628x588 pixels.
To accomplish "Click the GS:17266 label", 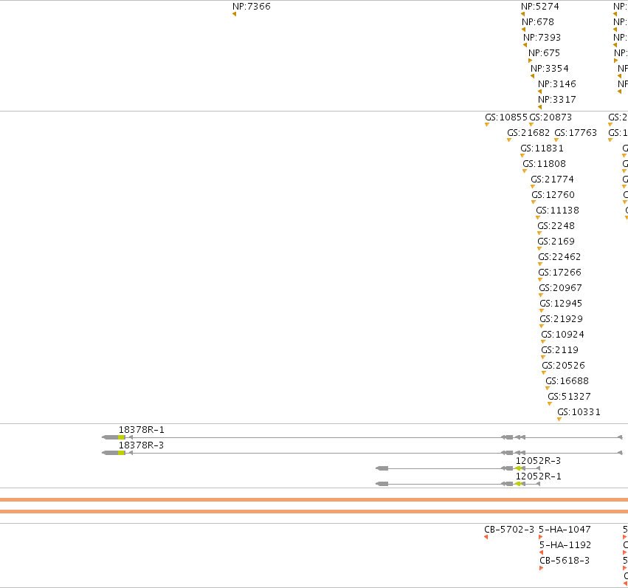I will click(559, 273).
